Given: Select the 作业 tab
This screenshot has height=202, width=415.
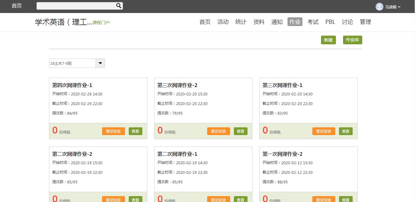Looking at the screenshot, I should pyautogui.click(x=295, y=22).
